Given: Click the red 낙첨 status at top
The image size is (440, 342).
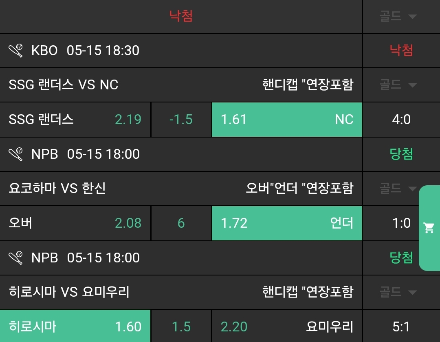Looking at the screenshot, I should 181,16.
